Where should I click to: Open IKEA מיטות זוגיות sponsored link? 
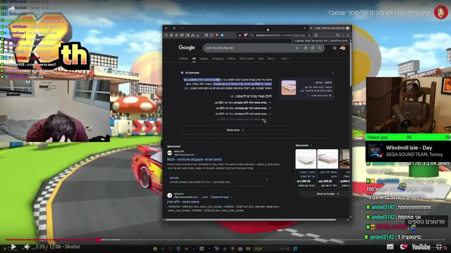194,160
